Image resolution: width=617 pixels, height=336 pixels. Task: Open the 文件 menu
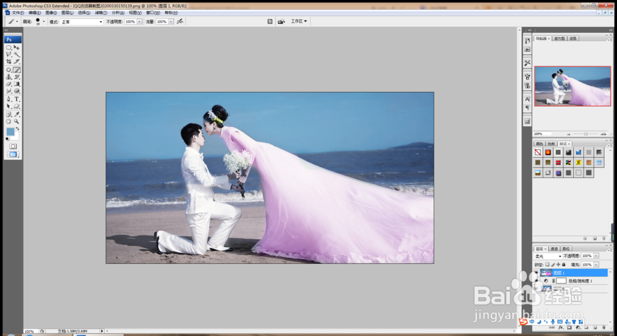18,12
